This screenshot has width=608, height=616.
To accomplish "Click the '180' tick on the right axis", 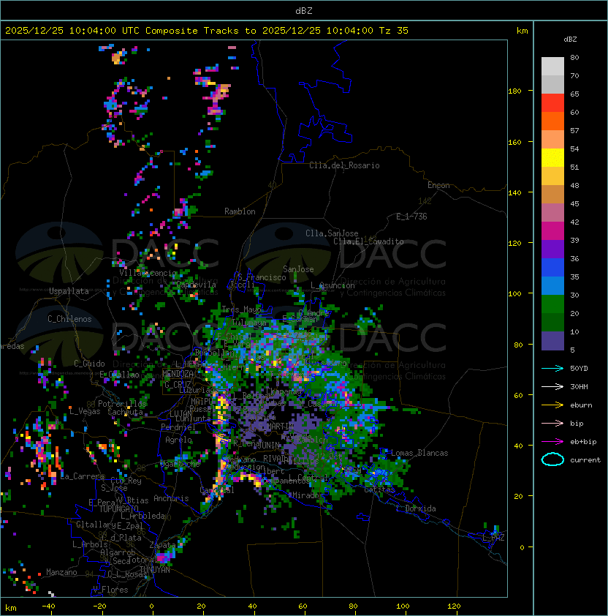I will [514, 91].
